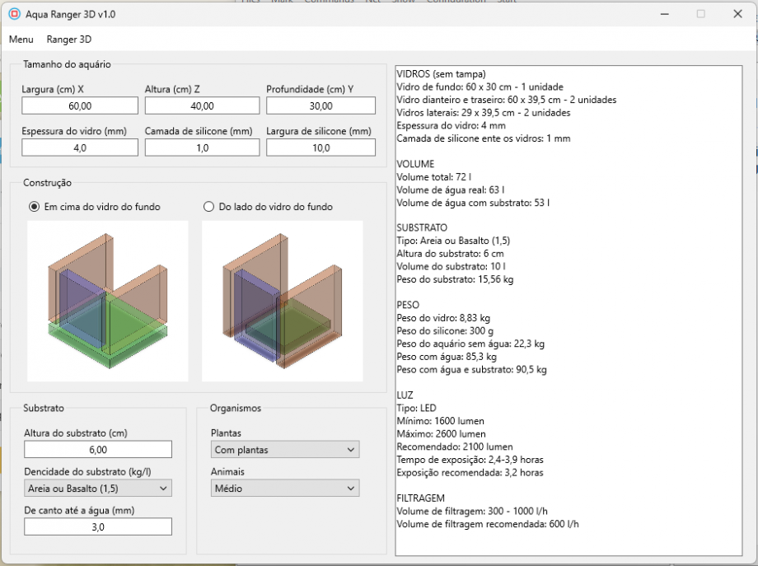Image resolution: width=758 pixels, height=566 pixels.
Task: Maximize the Aqua Ranger 3D window
Action: click(x=700, y=14)
